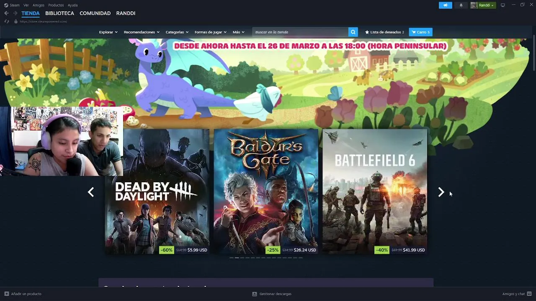This screenshot has height=301, width=536.
Task: Click the $26.24 USD price
Action: tap(305, 250)
